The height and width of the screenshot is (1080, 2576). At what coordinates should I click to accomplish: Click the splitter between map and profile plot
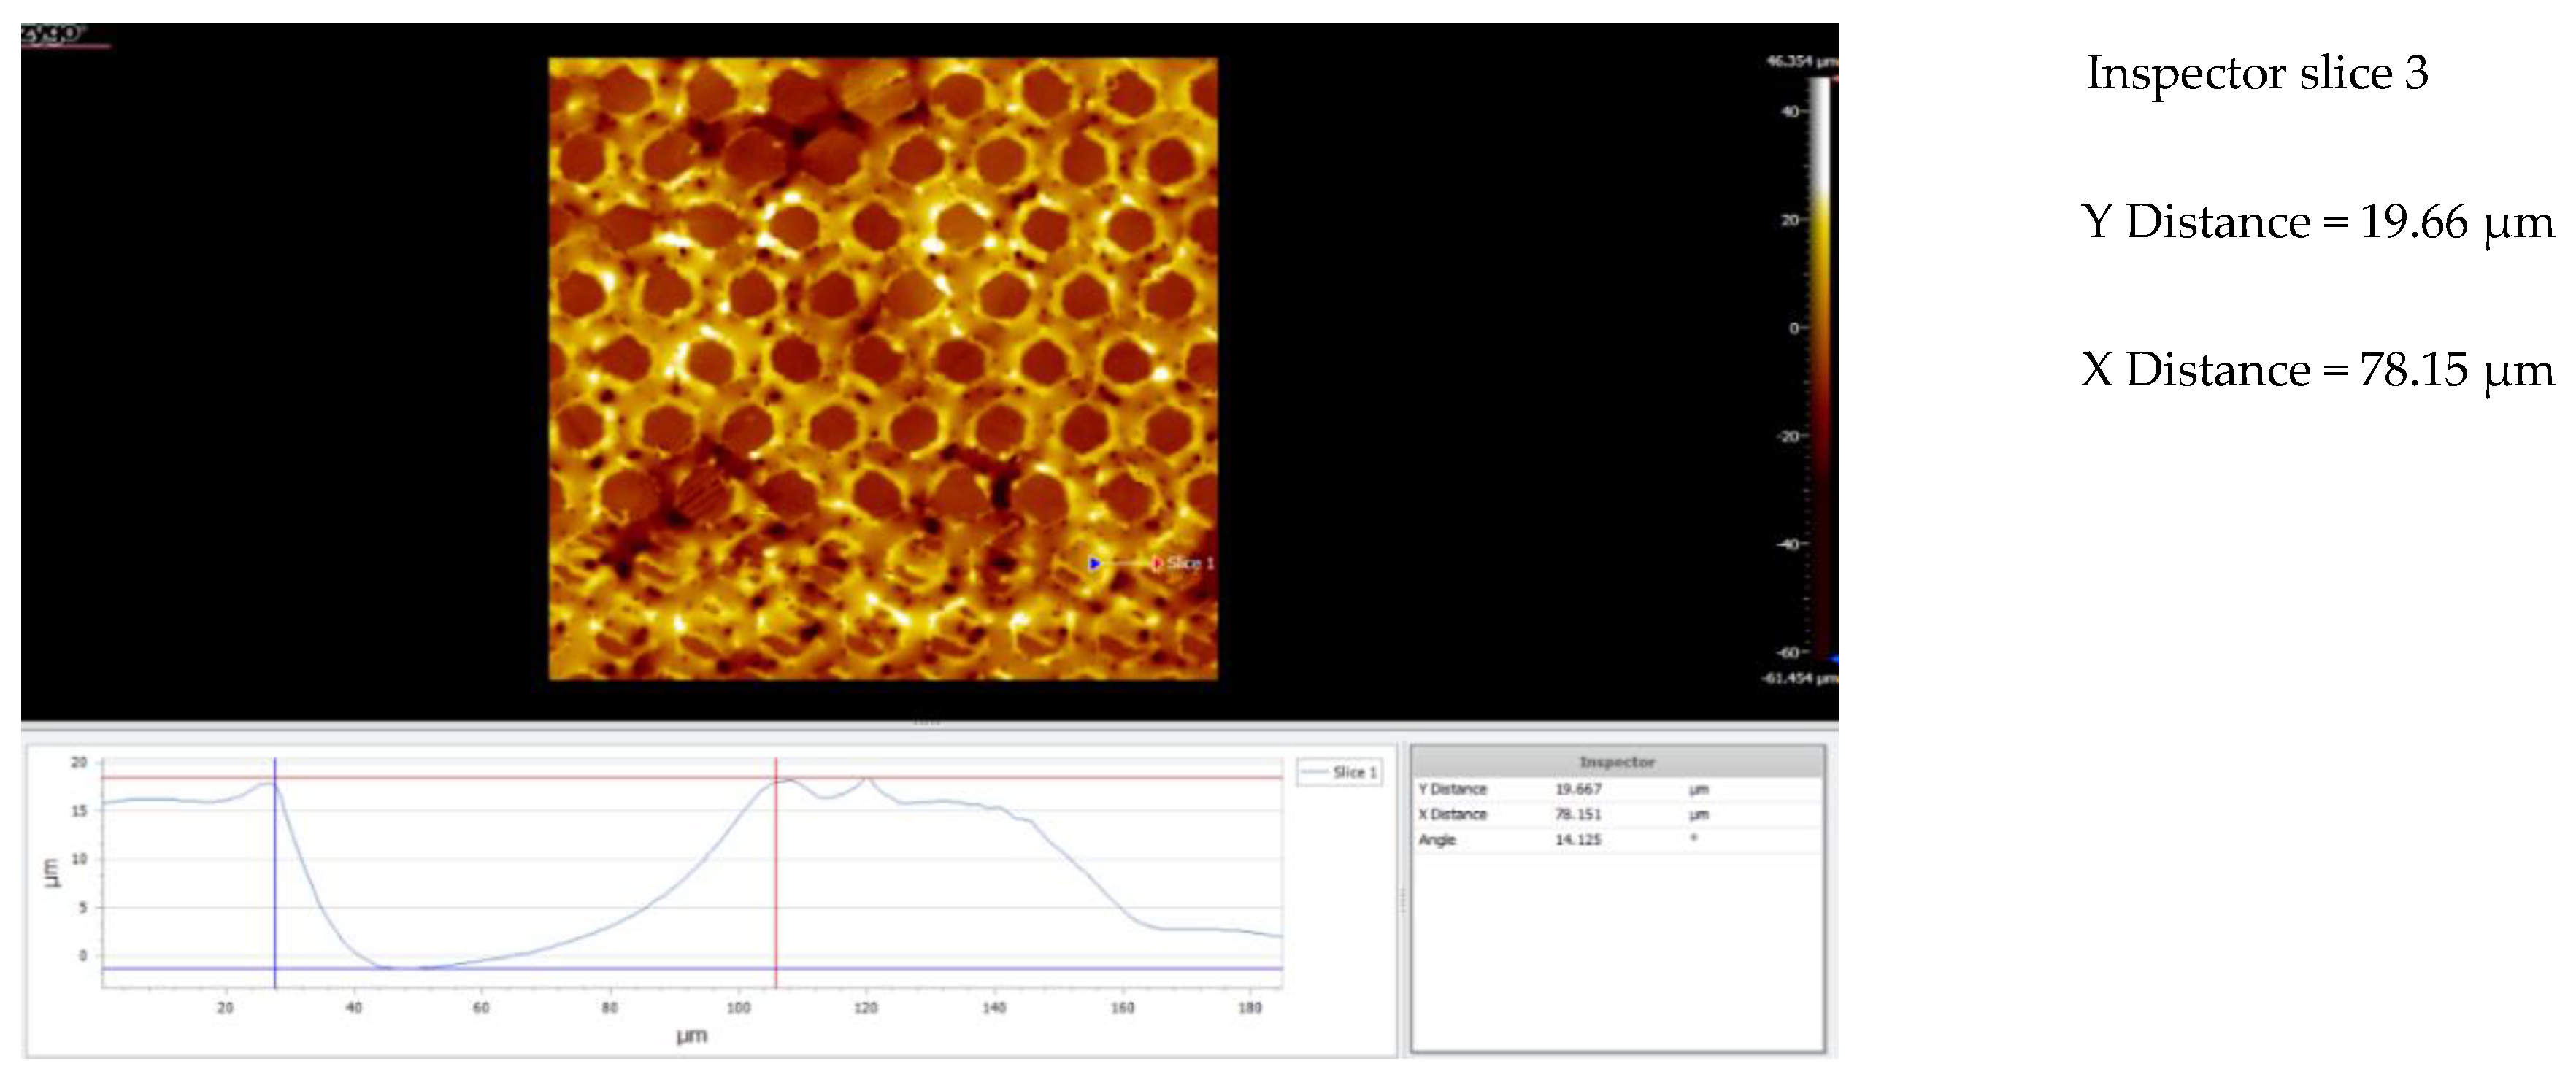928,722
